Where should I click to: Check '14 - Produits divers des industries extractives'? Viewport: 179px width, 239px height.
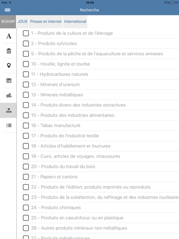click(26, 105)
